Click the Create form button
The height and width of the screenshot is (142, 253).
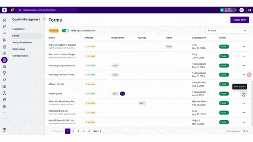240,20
